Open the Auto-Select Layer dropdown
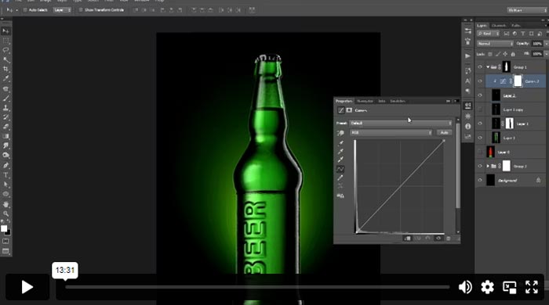This screenshot has height=305, width=549. pyautogui.click(x=62, y=10)
